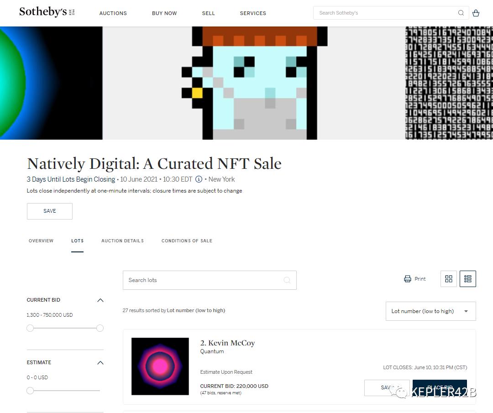Place a bid on Quantum lot

click(x=440, y=387)
